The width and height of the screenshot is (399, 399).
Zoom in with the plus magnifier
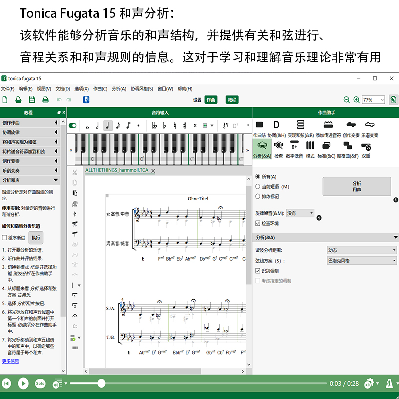[356, 100]
